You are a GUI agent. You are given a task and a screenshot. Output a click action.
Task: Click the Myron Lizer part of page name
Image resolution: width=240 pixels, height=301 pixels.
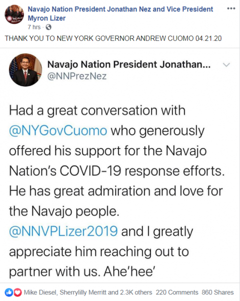coord(46,18)
